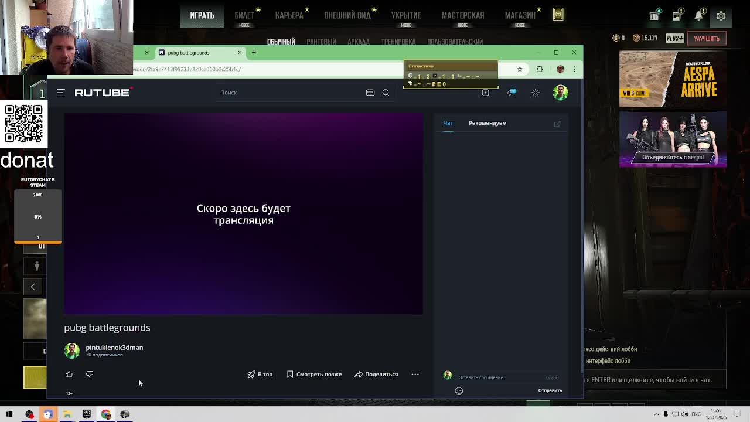Click Поделиться share button
This screenshot has width=750, height=422.
tap(376, 374)
